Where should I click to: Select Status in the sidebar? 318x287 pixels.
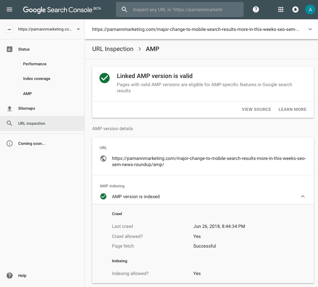pyautogui.click(x=24, y=49)
